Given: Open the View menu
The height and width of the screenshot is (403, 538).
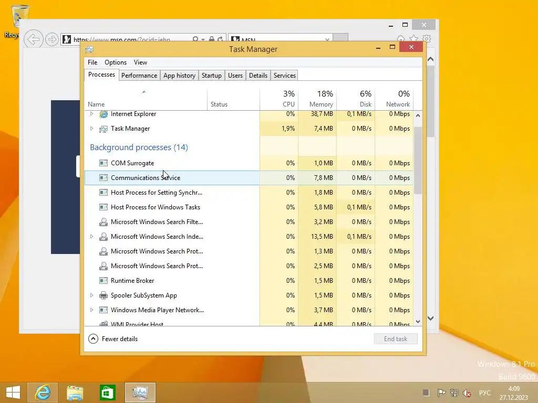Looking at the screenshot, I should [140, 62].
